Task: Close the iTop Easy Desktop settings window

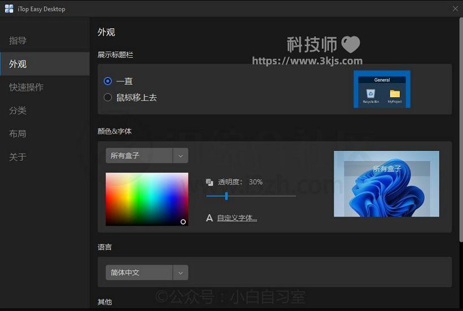Action: click(x=455, y=9)
